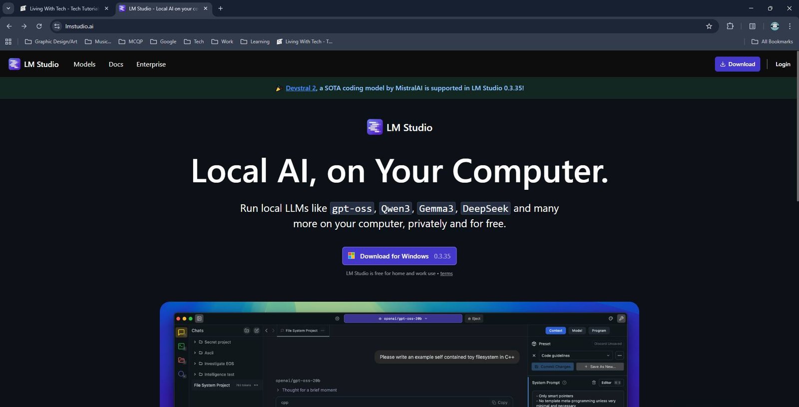
Task: Go forward in browser history
Action: pyautogui.click(x=24, y=26)
